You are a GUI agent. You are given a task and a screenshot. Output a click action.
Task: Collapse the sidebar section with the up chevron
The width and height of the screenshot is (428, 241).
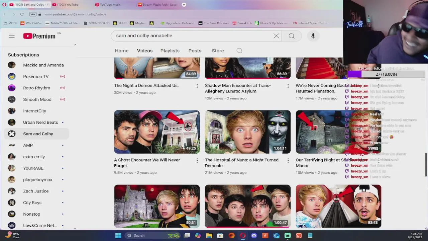pyautogui.click(x=75, y=45)
